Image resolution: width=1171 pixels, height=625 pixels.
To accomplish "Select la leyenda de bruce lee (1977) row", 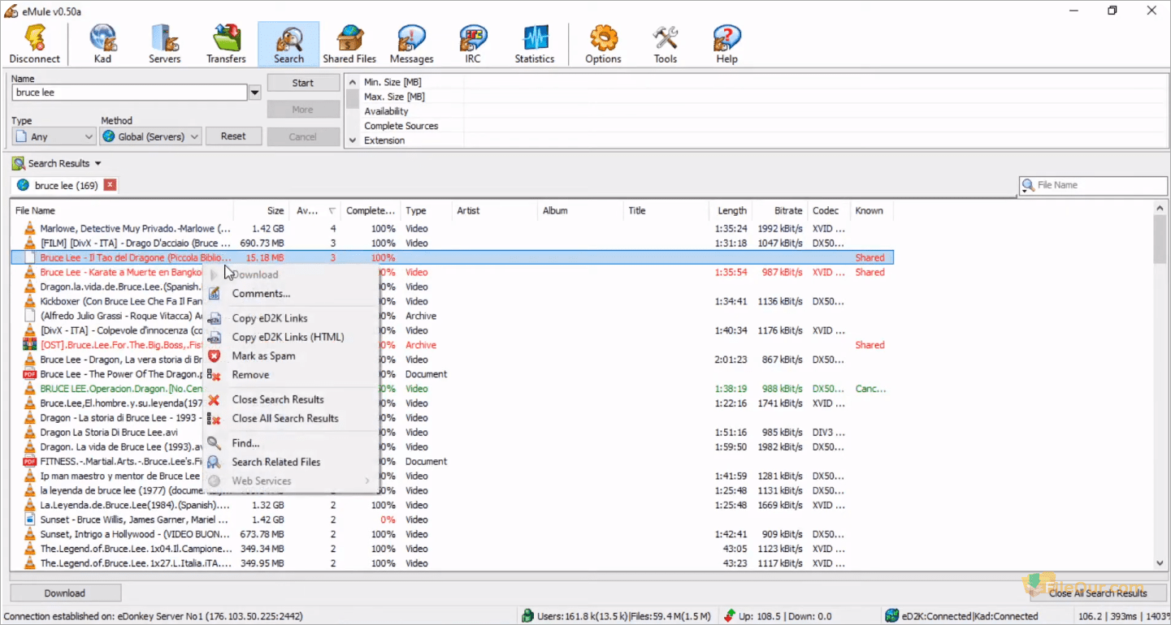I will pos(451,490).
